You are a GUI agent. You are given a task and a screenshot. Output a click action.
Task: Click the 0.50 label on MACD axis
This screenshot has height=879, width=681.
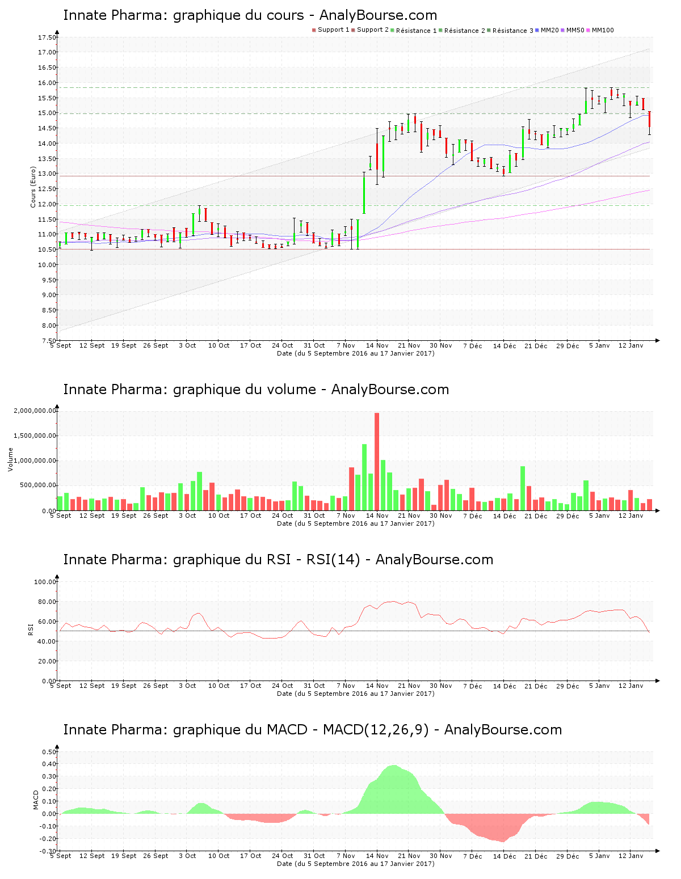pyautogui.click(x=49, y=752)
